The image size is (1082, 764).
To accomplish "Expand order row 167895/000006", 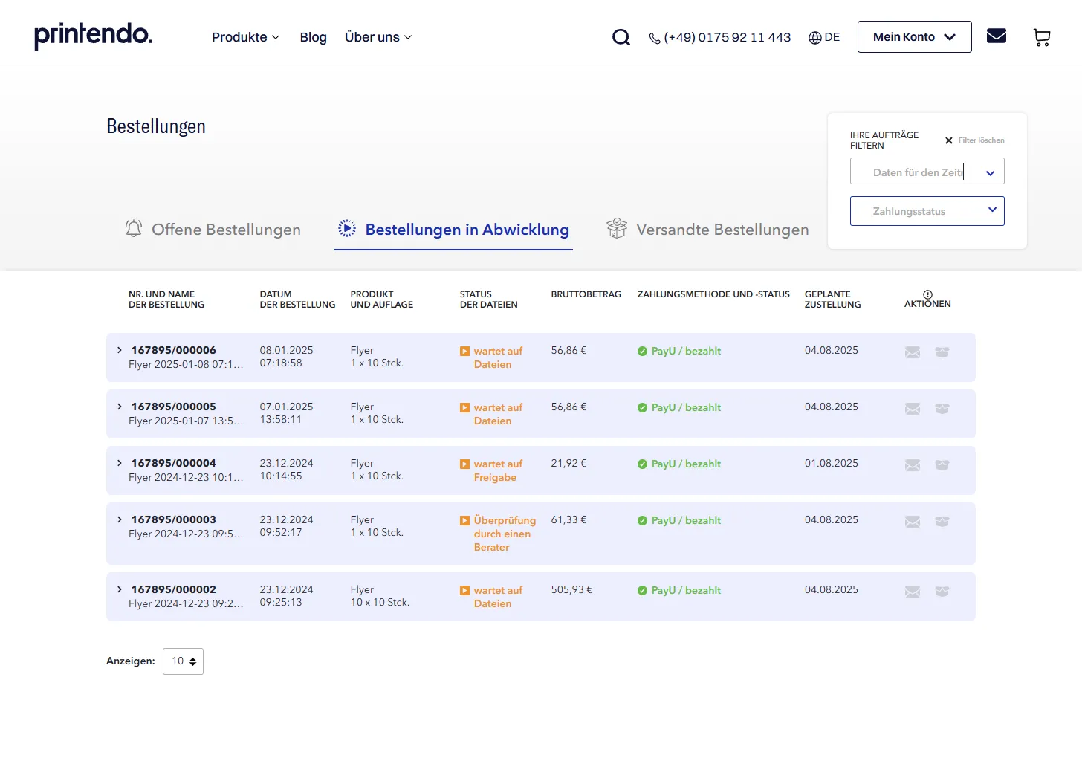I will tap(120, 350).
